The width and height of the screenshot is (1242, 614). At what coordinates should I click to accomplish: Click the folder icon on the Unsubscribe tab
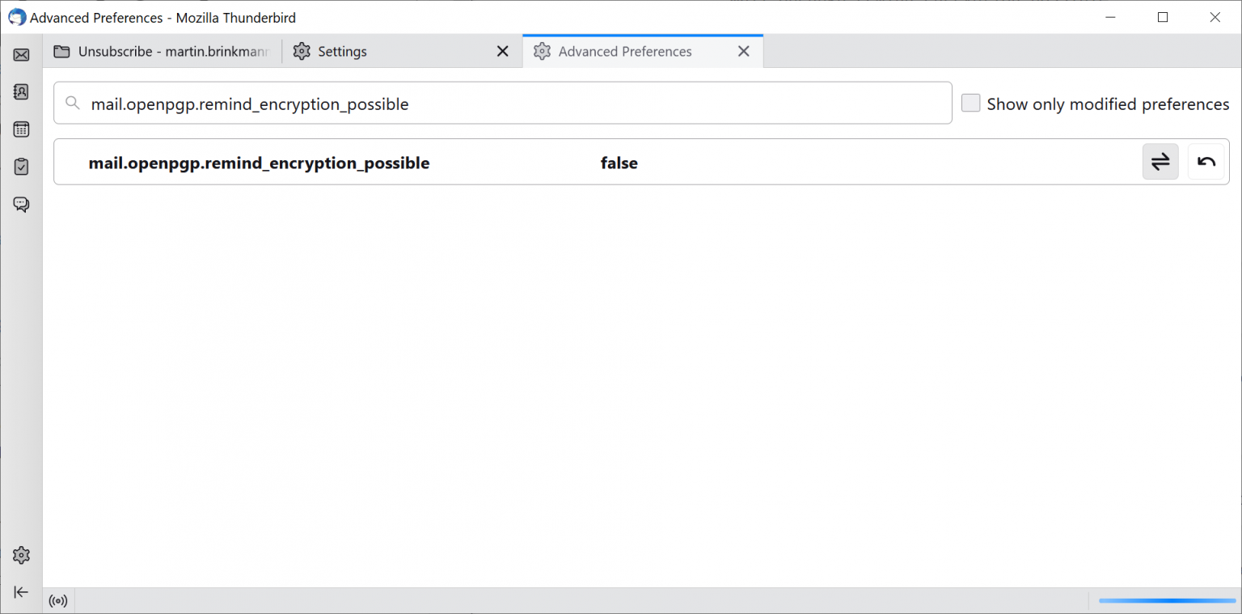click(61, 51)
